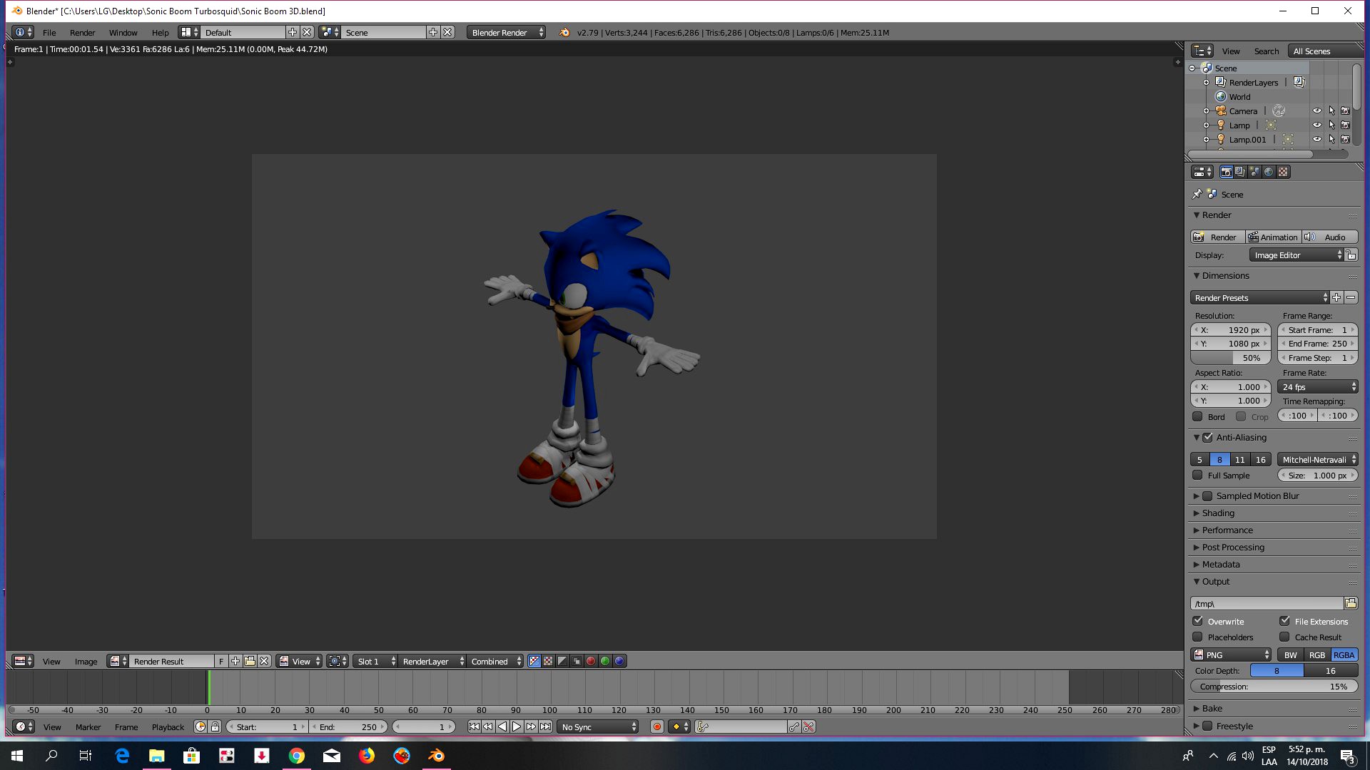
Task: Browse output path folder icon
Action: coord(1351,603)
